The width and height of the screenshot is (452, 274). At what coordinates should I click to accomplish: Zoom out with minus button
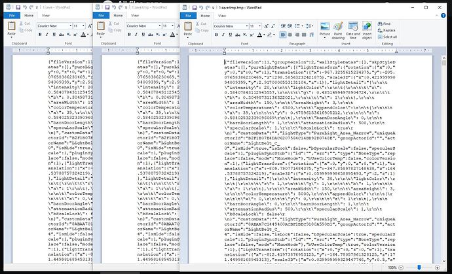(x=401, y=267)
